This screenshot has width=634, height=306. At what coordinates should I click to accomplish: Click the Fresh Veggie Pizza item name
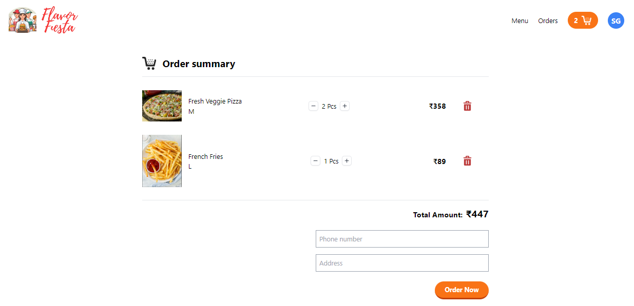tap(215, 101)
